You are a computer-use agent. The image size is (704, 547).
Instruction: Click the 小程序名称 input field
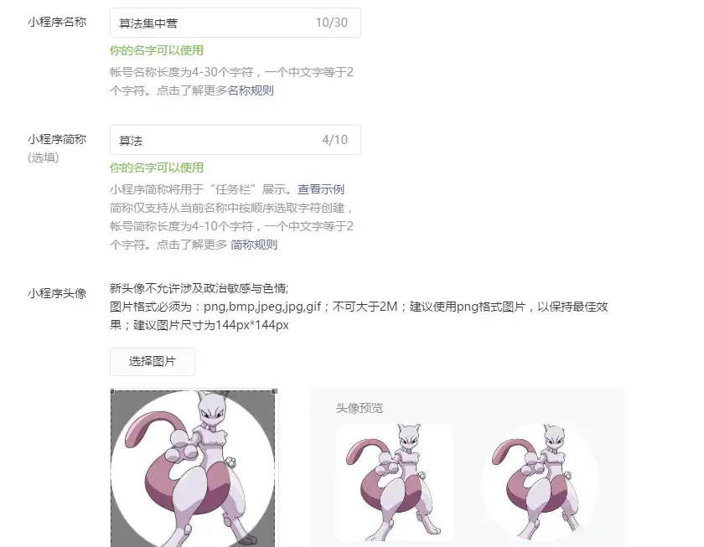[236, 23]
